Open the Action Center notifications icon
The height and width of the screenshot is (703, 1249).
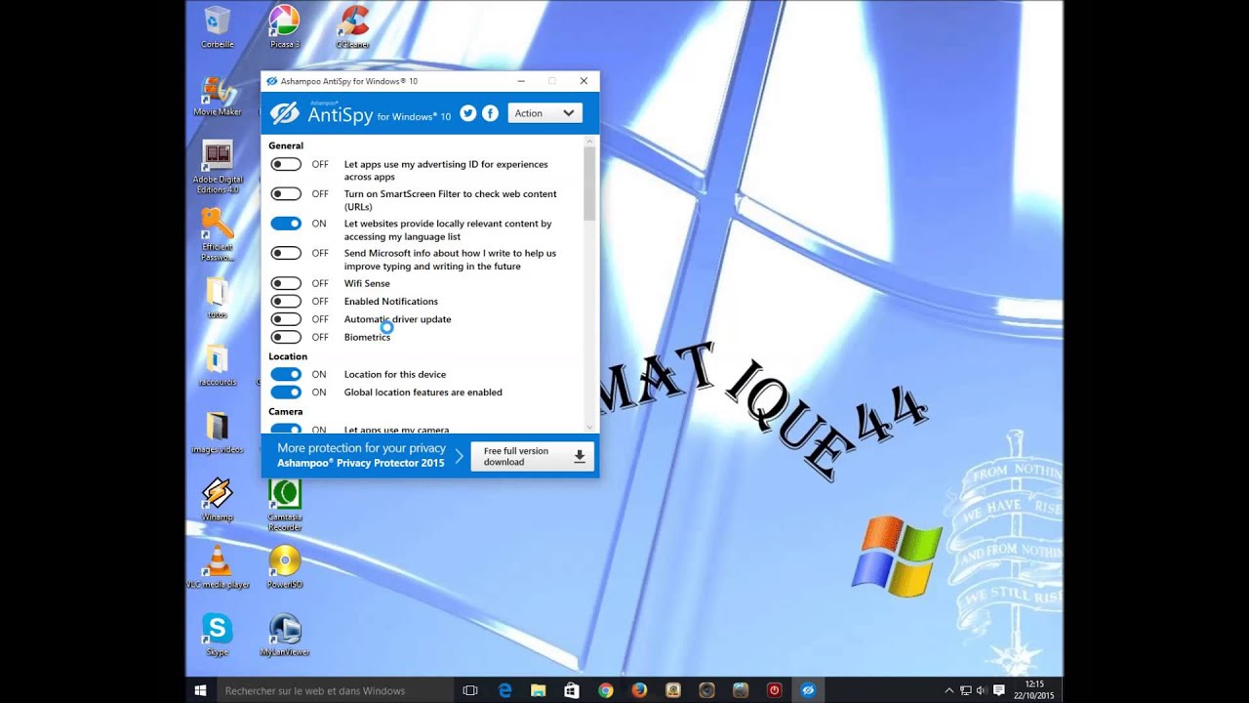point(999,690)
